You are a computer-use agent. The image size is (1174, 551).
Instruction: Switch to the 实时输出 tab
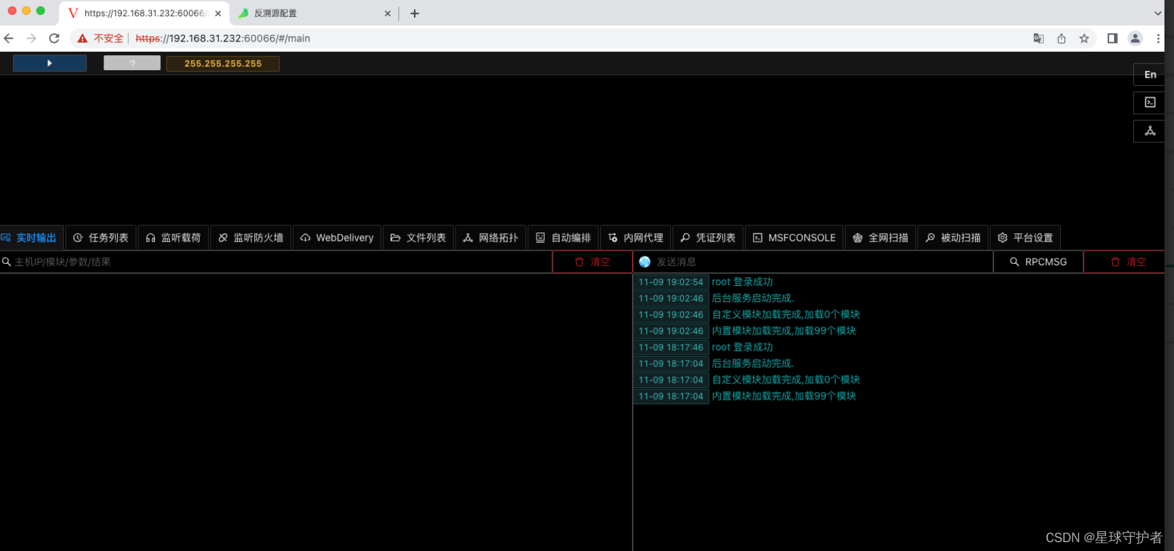click(31, 238)
